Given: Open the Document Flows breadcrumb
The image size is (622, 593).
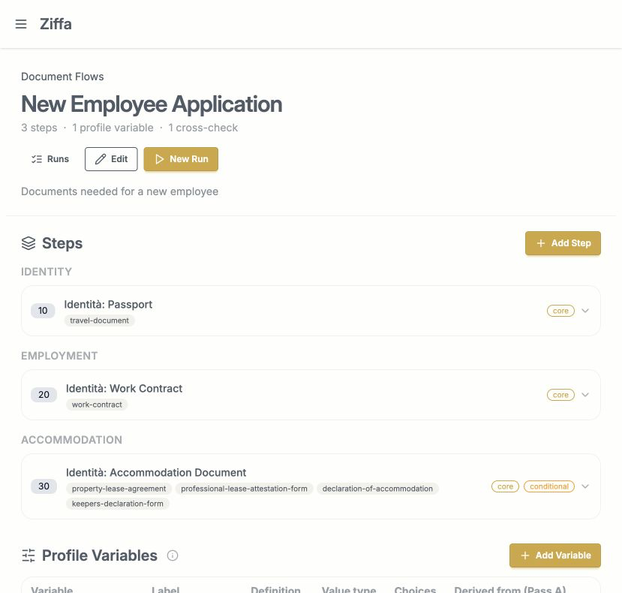Looking at the screenshot, I should coord(62,77).
